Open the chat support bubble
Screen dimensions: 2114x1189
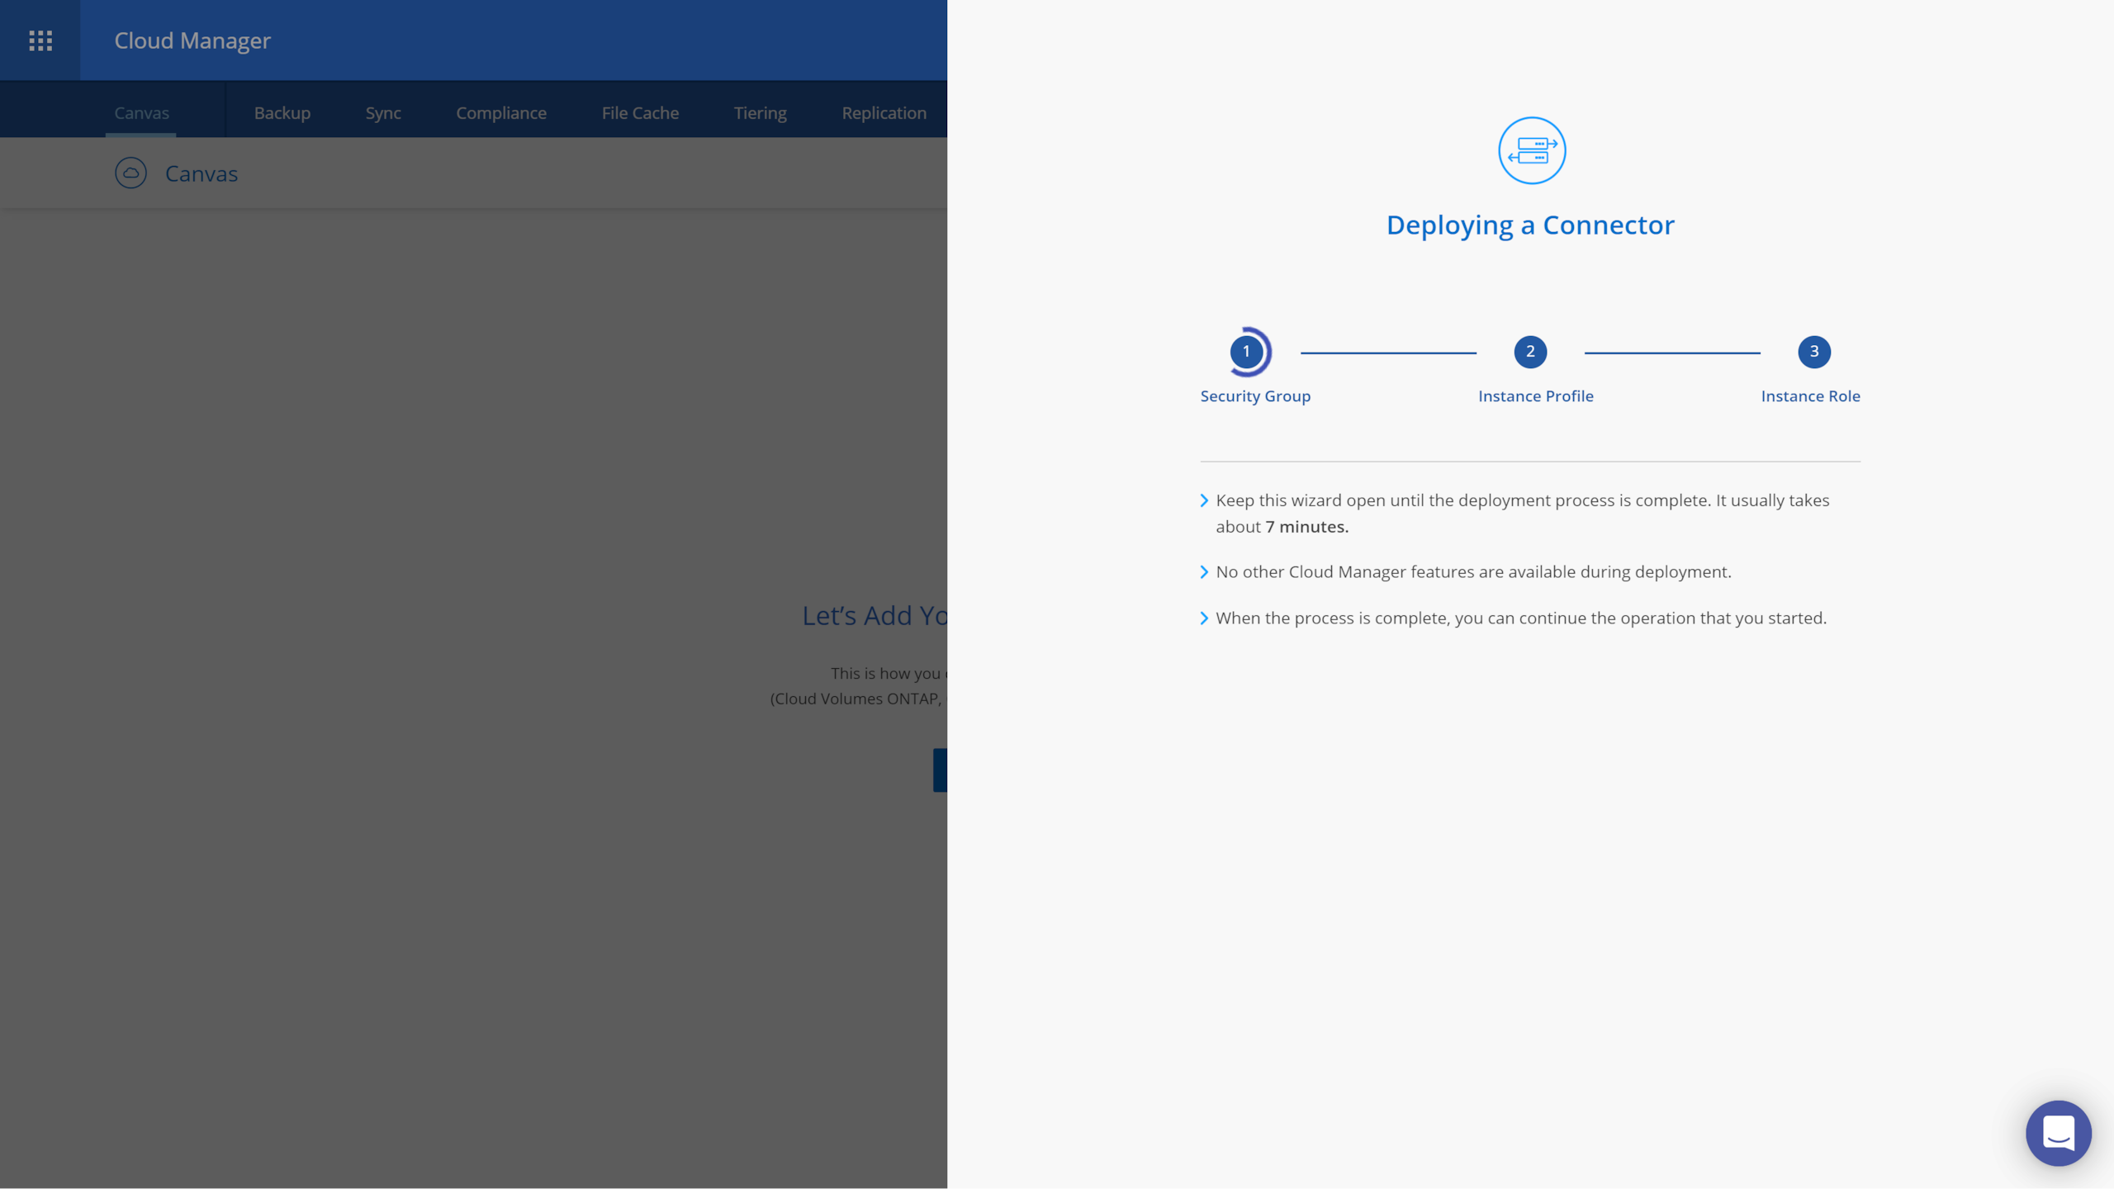click(2058, 1133)
